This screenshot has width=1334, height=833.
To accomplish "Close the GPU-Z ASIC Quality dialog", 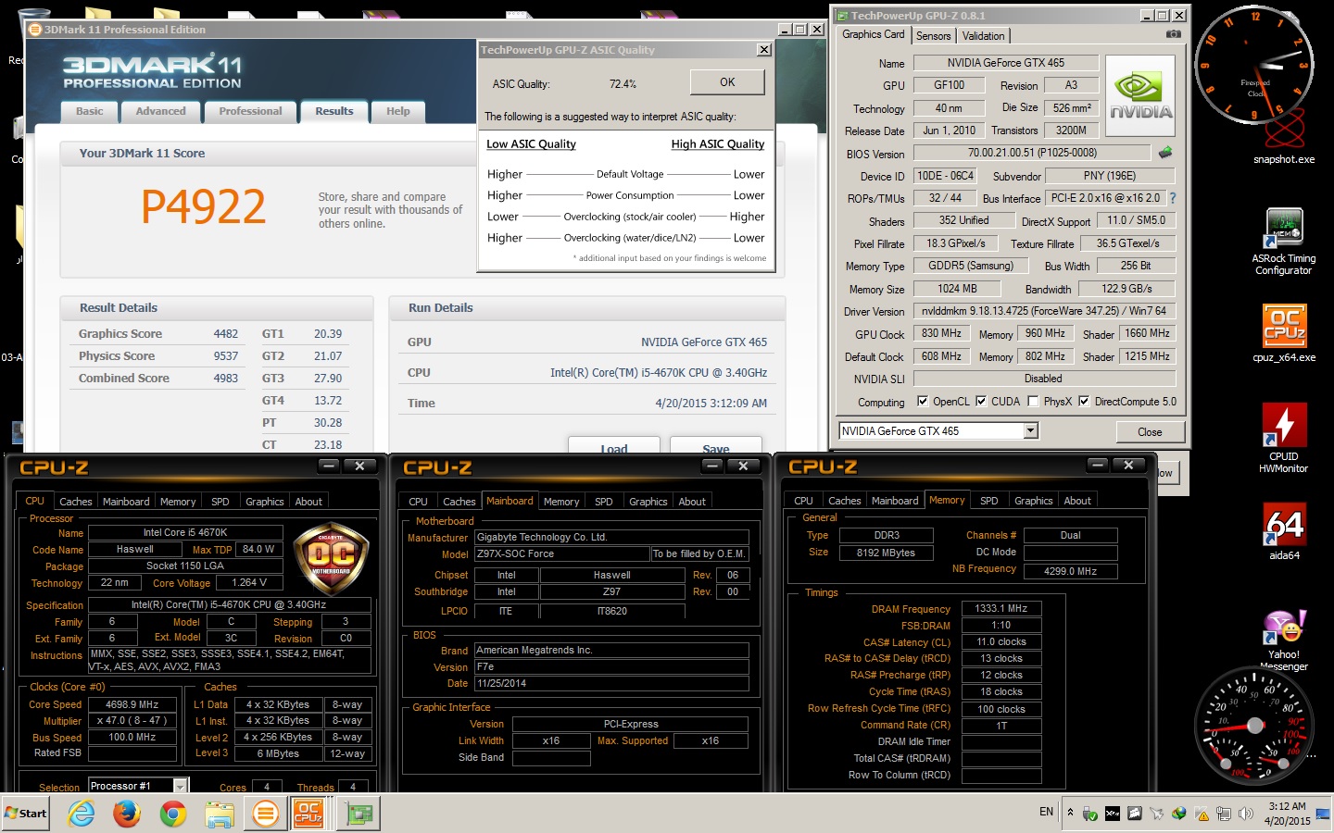I will pos(764,50).
